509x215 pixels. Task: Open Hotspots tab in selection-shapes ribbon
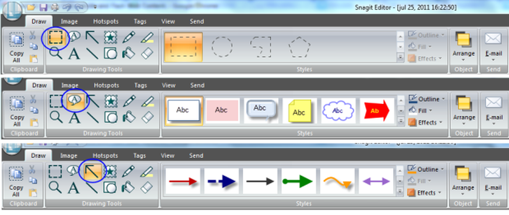[106, 22]
